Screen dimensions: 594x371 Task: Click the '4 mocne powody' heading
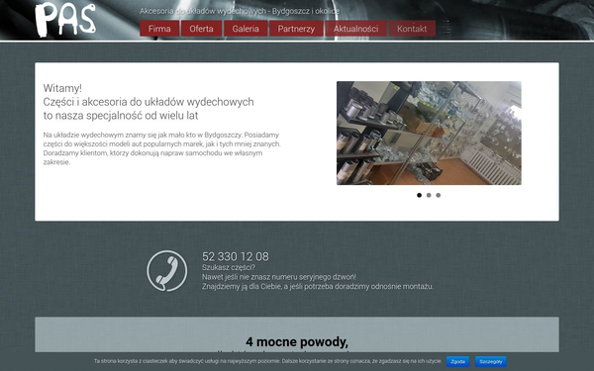tap(297, 342)
